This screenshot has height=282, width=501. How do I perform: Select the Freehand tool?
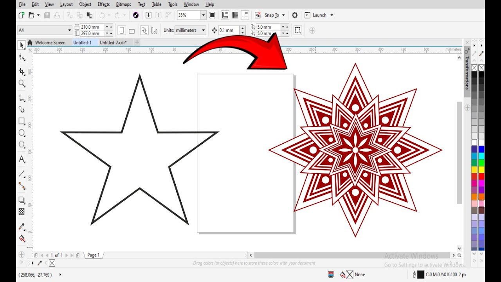pos(22,98)
